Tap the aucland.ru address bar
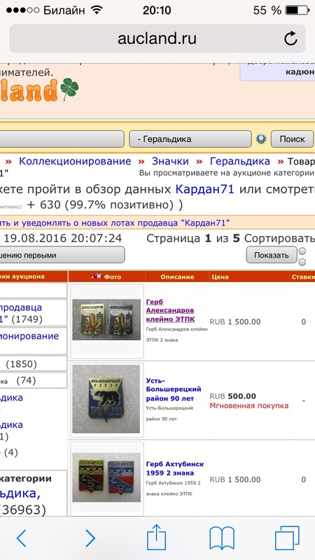315x560 pixels. pyautogui.click(x=157, y=38)
